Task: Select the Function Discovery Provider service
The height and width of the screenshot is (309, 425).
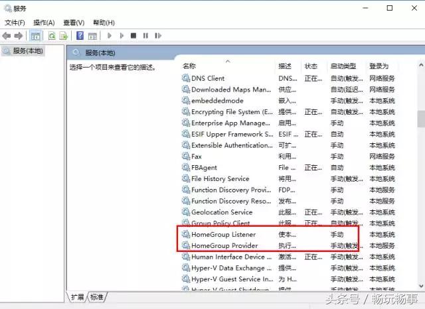Action: point(288,190)
